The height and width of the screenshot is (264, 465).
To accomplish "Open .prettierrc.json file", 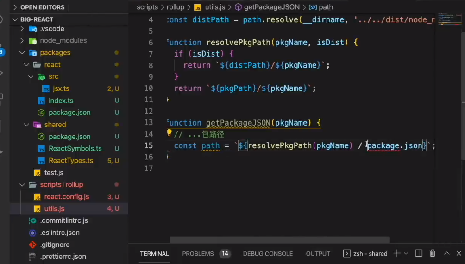I will tap(63, 257).
